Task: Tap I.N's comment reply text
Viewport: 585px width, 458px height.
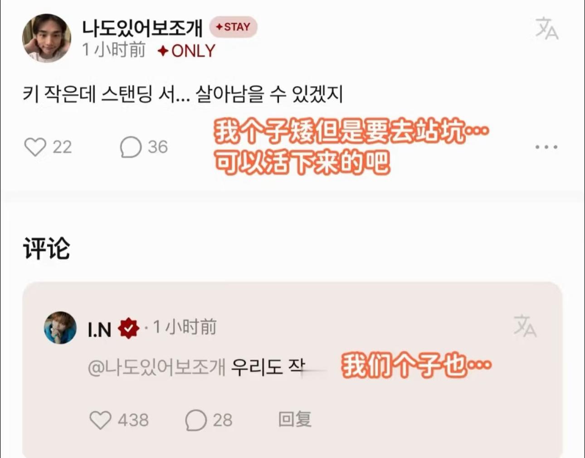Action: tap(268, 367)
